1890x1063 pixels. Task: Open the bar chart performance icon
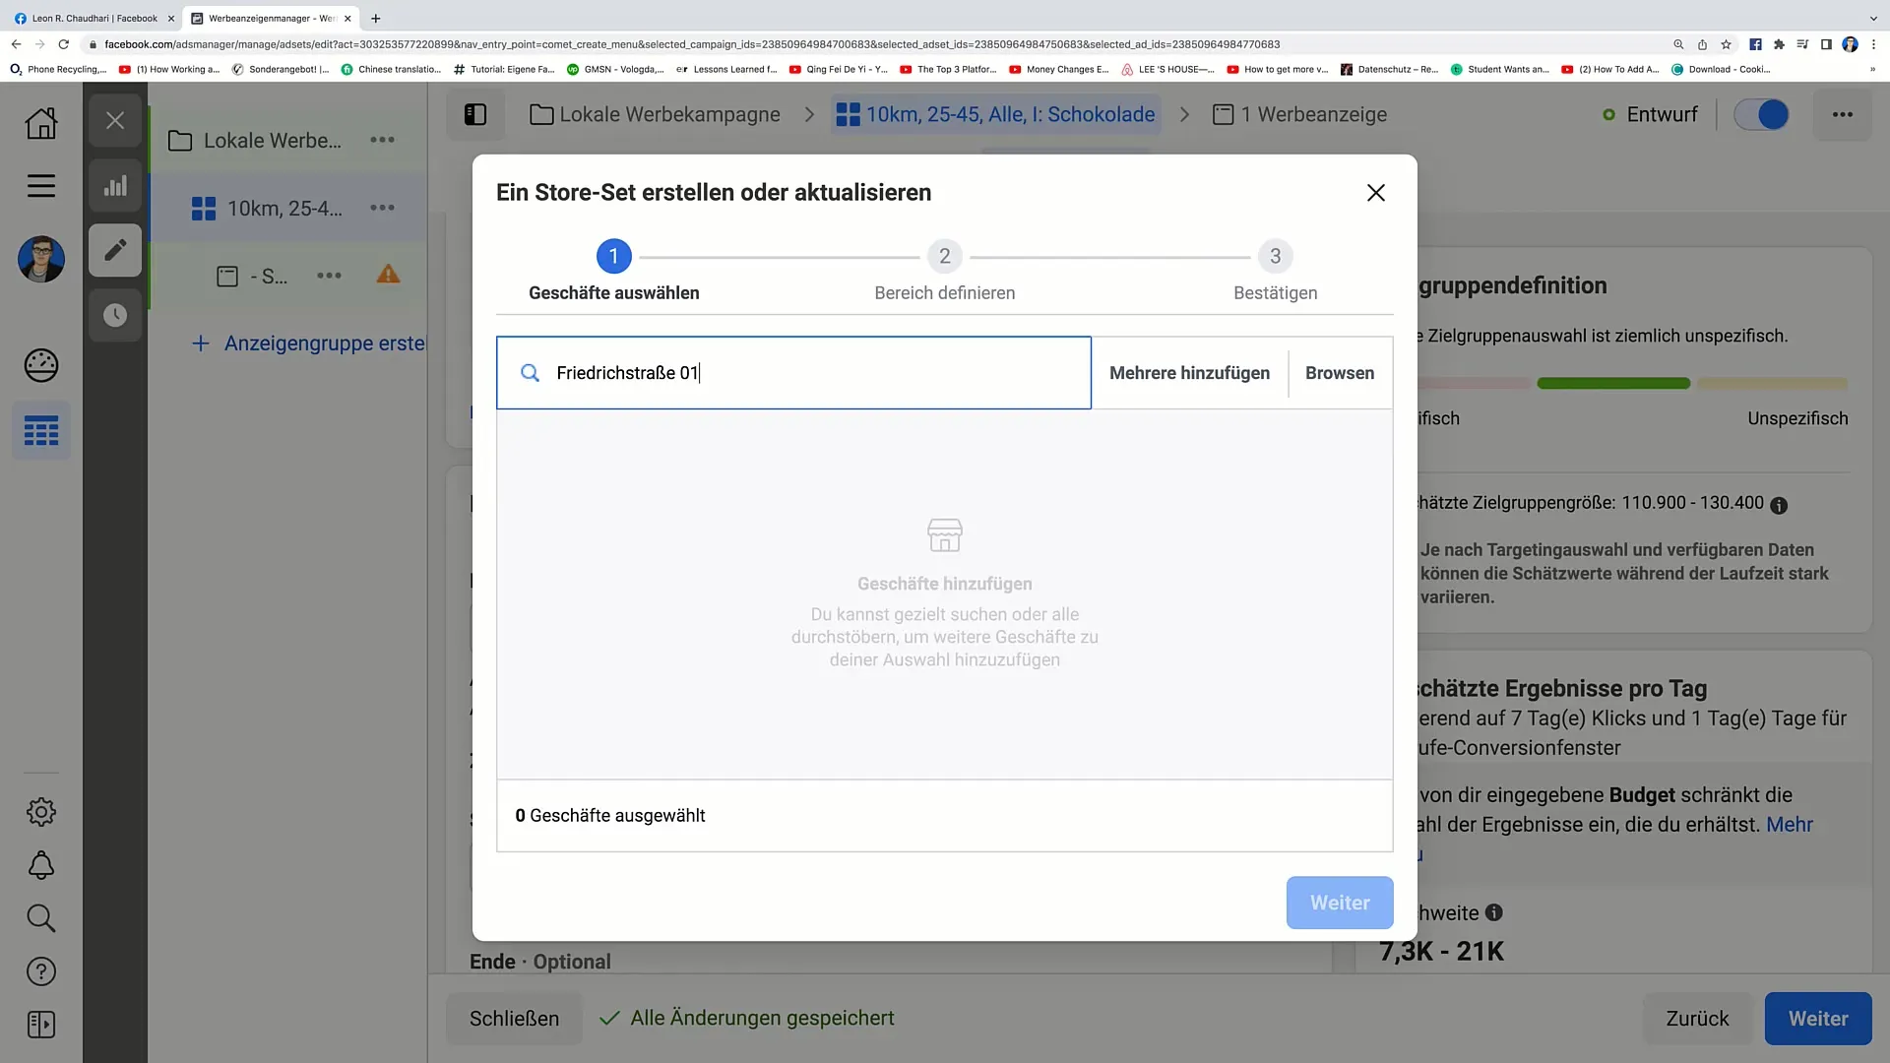(115, 185)
